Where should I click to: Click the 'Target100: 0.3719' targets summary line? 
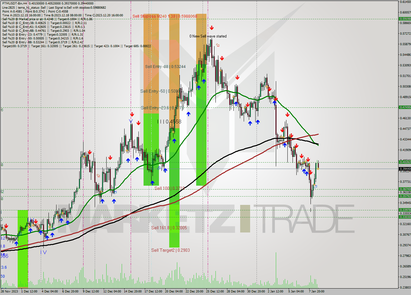77,46
